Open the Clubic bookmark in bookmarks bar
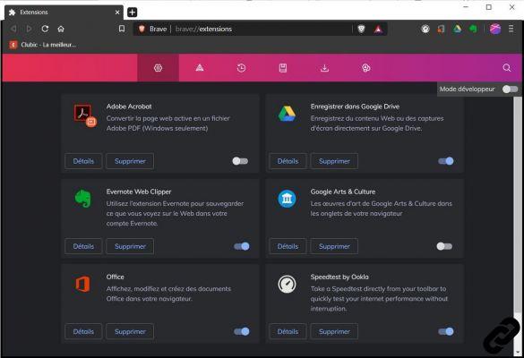 (x=43, y=45)
